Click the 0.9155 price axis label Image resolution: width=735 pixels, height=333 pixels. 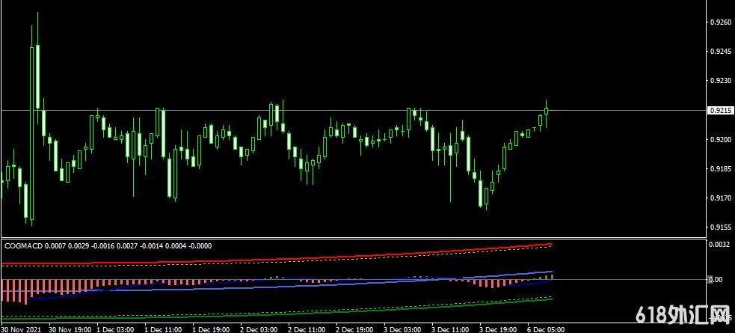click(721, 227)
